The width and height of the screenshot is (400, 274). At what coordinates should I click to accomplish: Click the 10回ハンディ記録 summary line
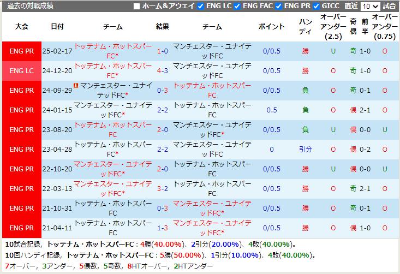click(160, 255)
